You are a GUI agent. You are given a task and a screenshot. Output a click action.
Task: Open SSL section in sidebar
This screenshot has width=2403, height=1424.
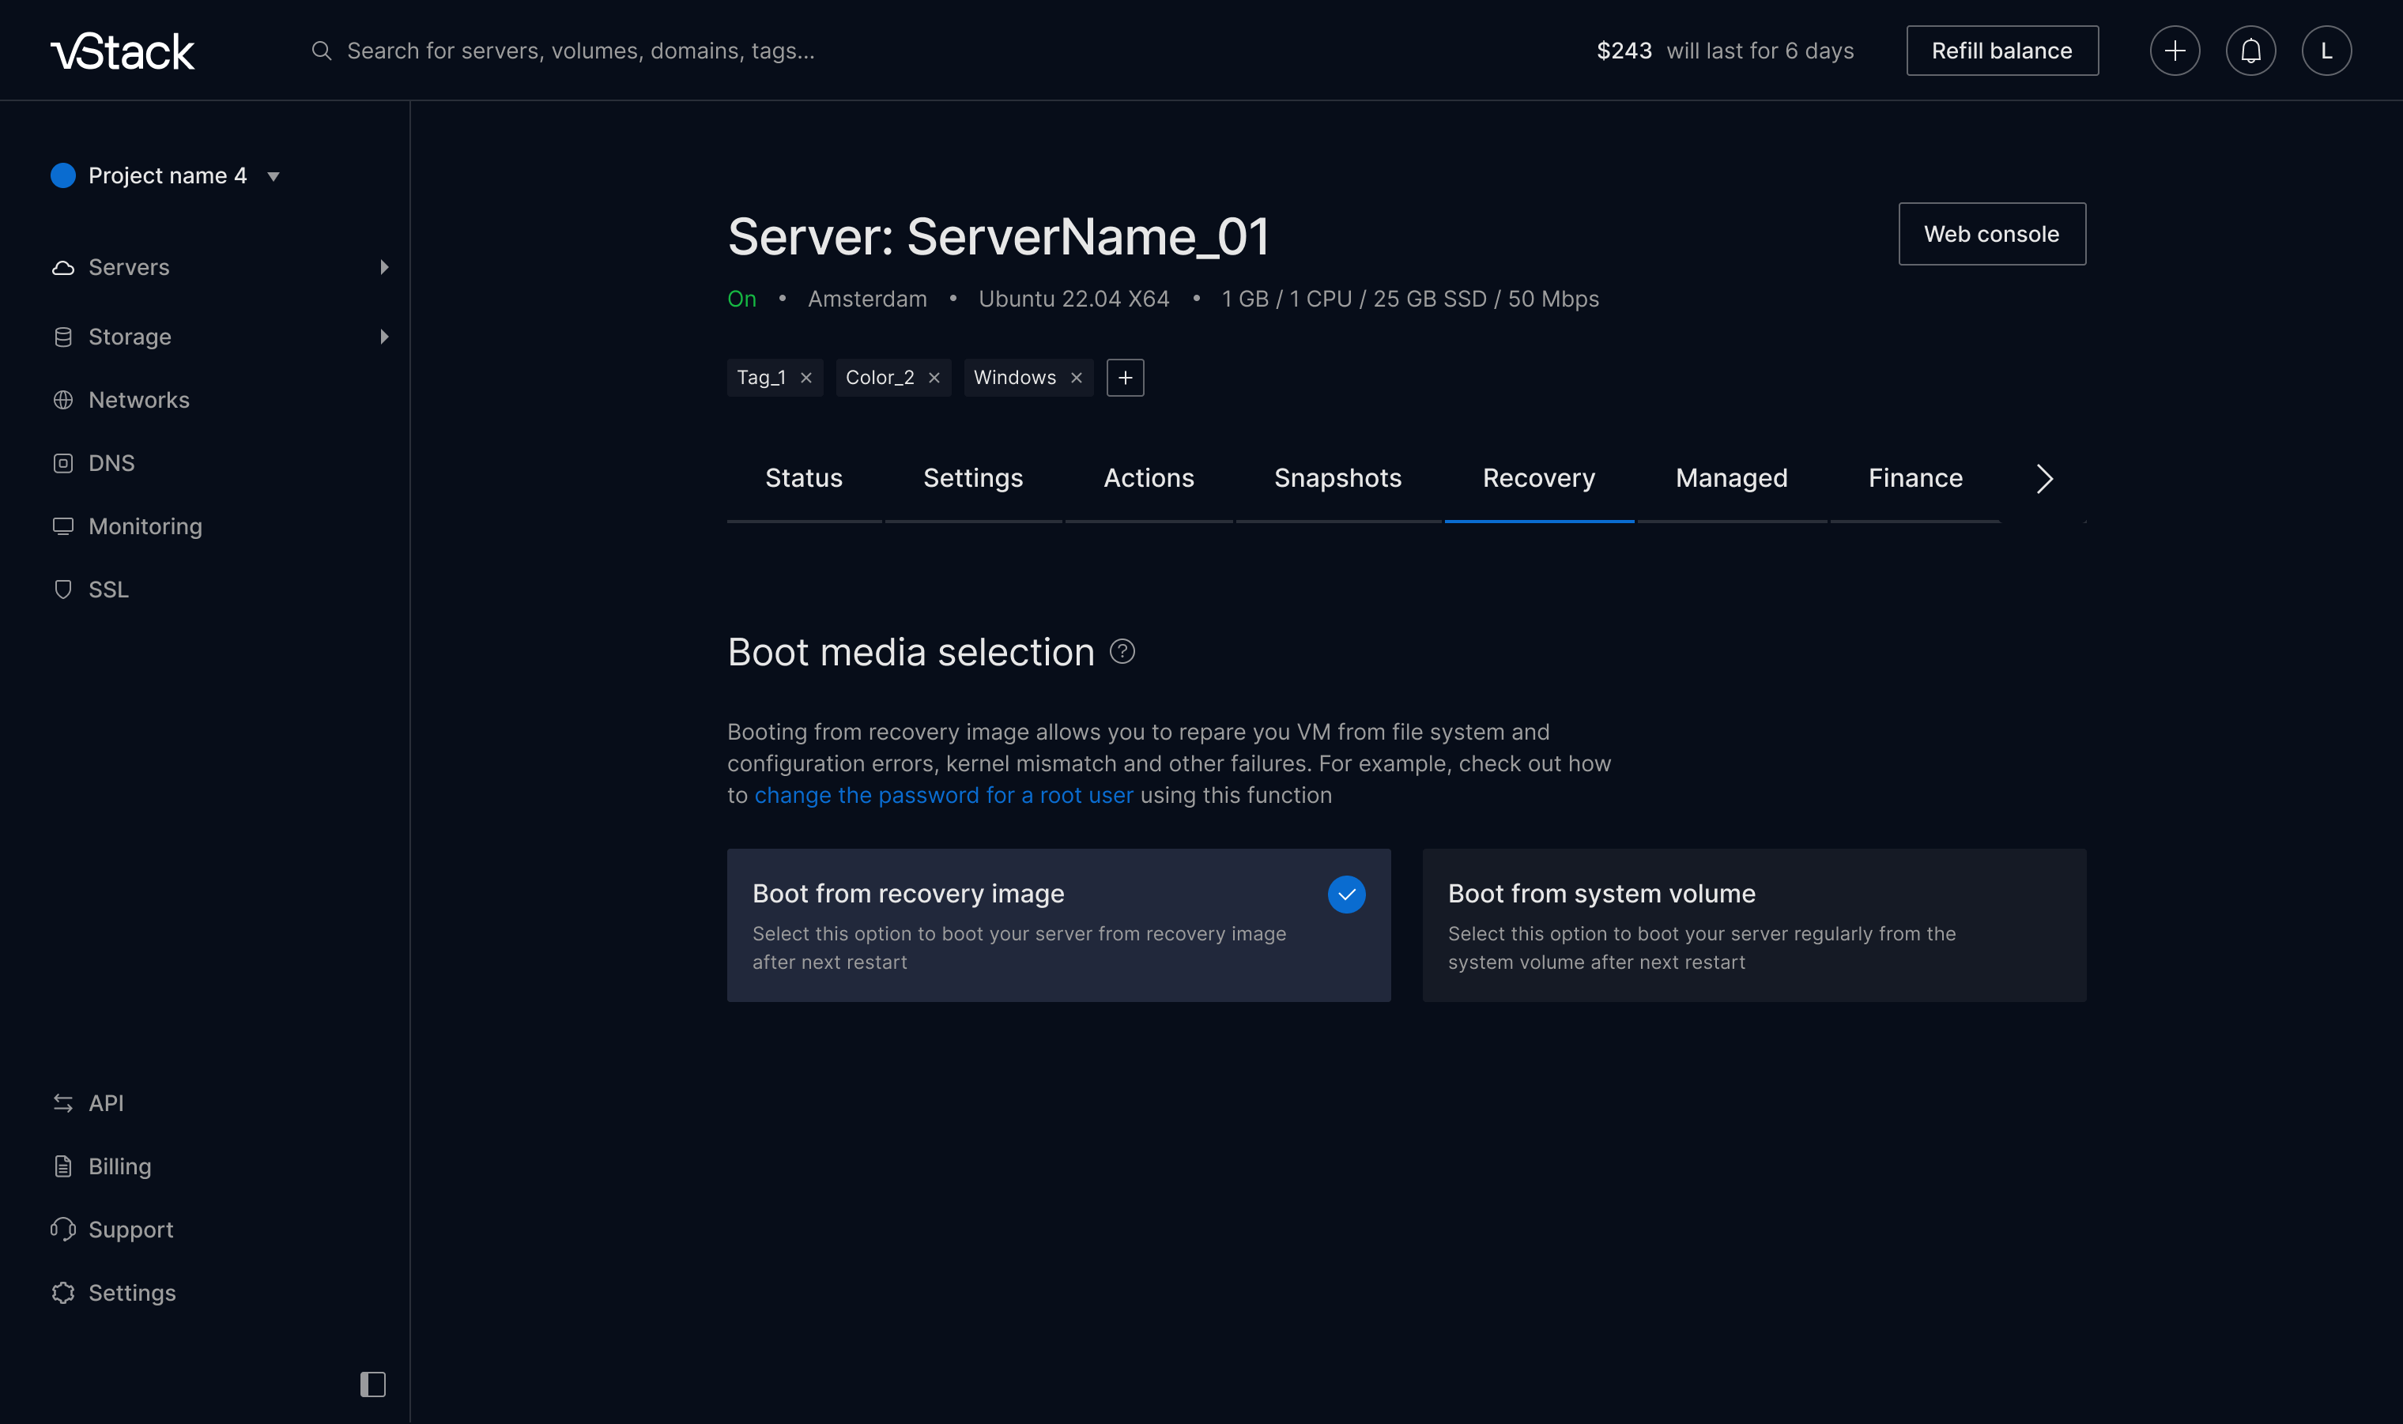pos(108,590)
